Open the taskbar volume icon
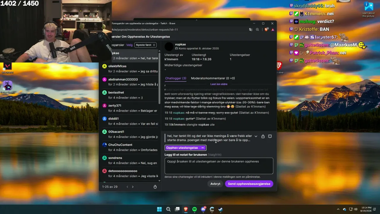The width and height of the screenshot is (380, 214). point(356,209)
